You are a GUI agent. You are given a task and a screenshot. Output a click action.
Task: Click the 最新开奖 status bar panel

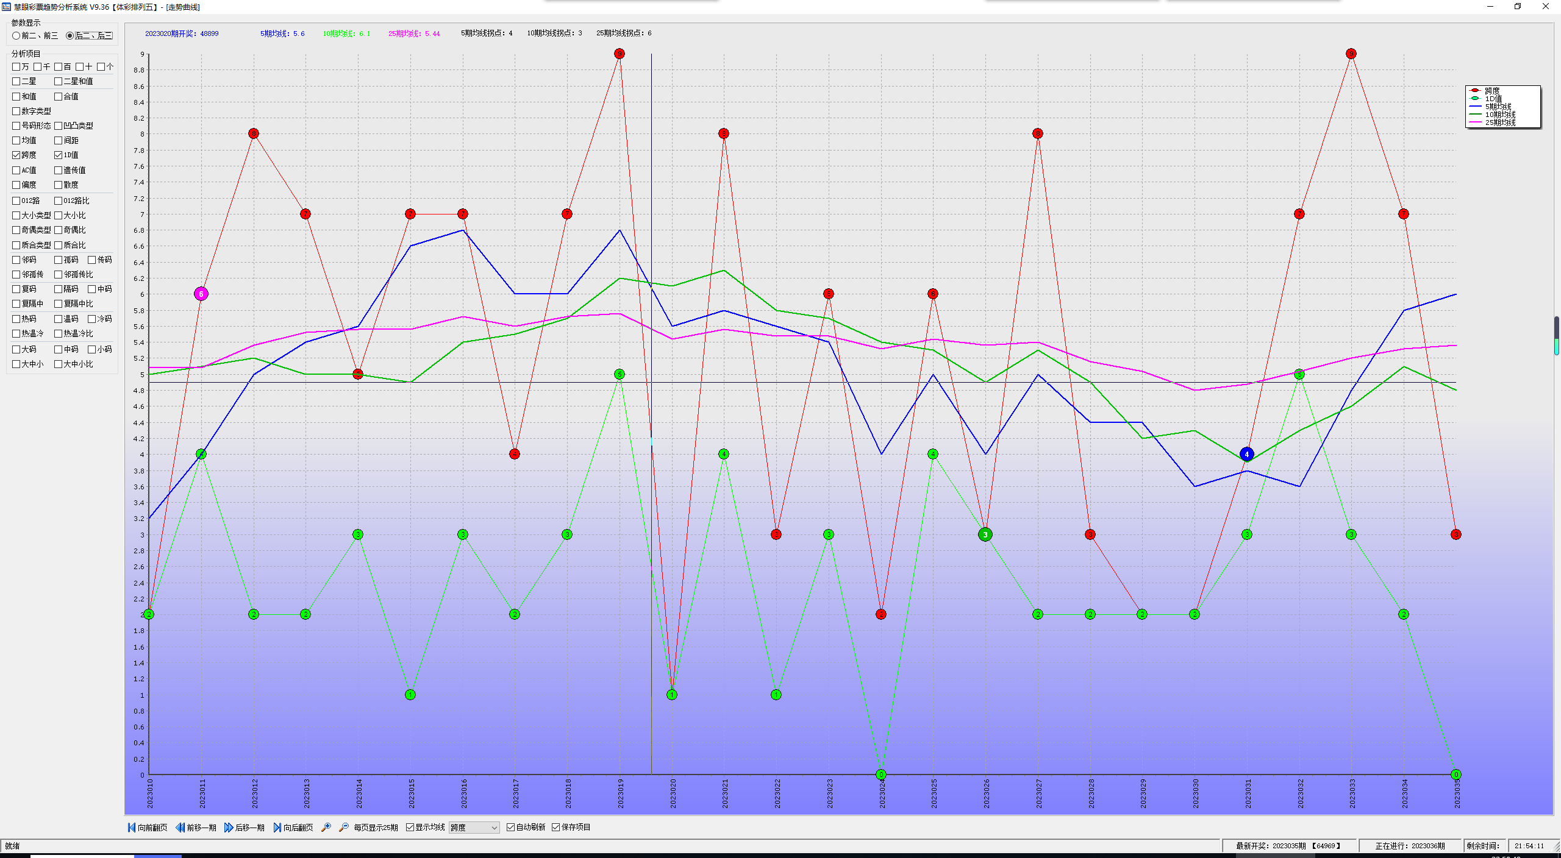[x=1288, y=846]
